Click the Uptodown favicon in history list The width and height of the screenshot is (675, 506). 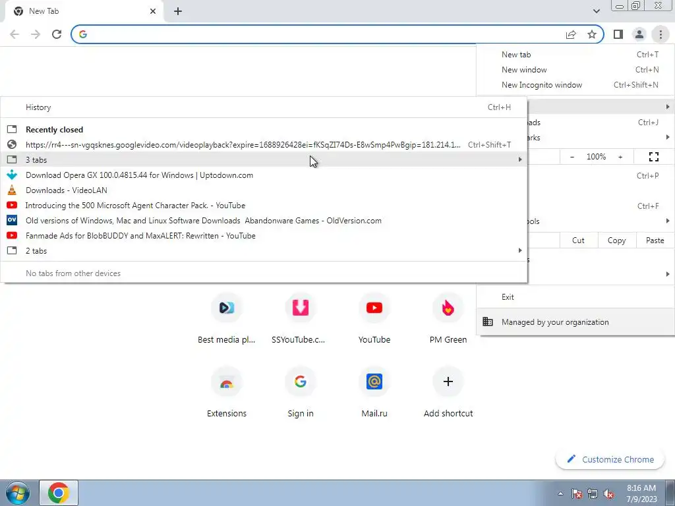pos(12,175)
